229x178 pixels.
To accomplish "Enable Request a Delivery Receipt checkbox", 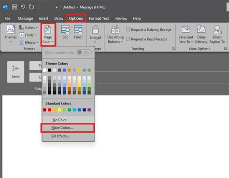I will pos(128,30).
